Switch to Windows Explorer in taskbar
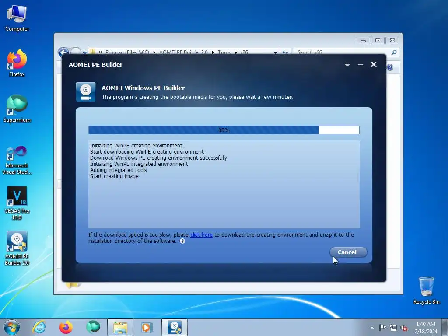The image size is (448, 336). coord(120,327)
